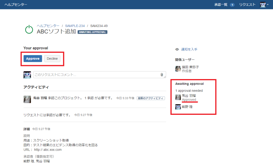Click the eye watch icon
The image size is (273, 166).
click(177, 49)
